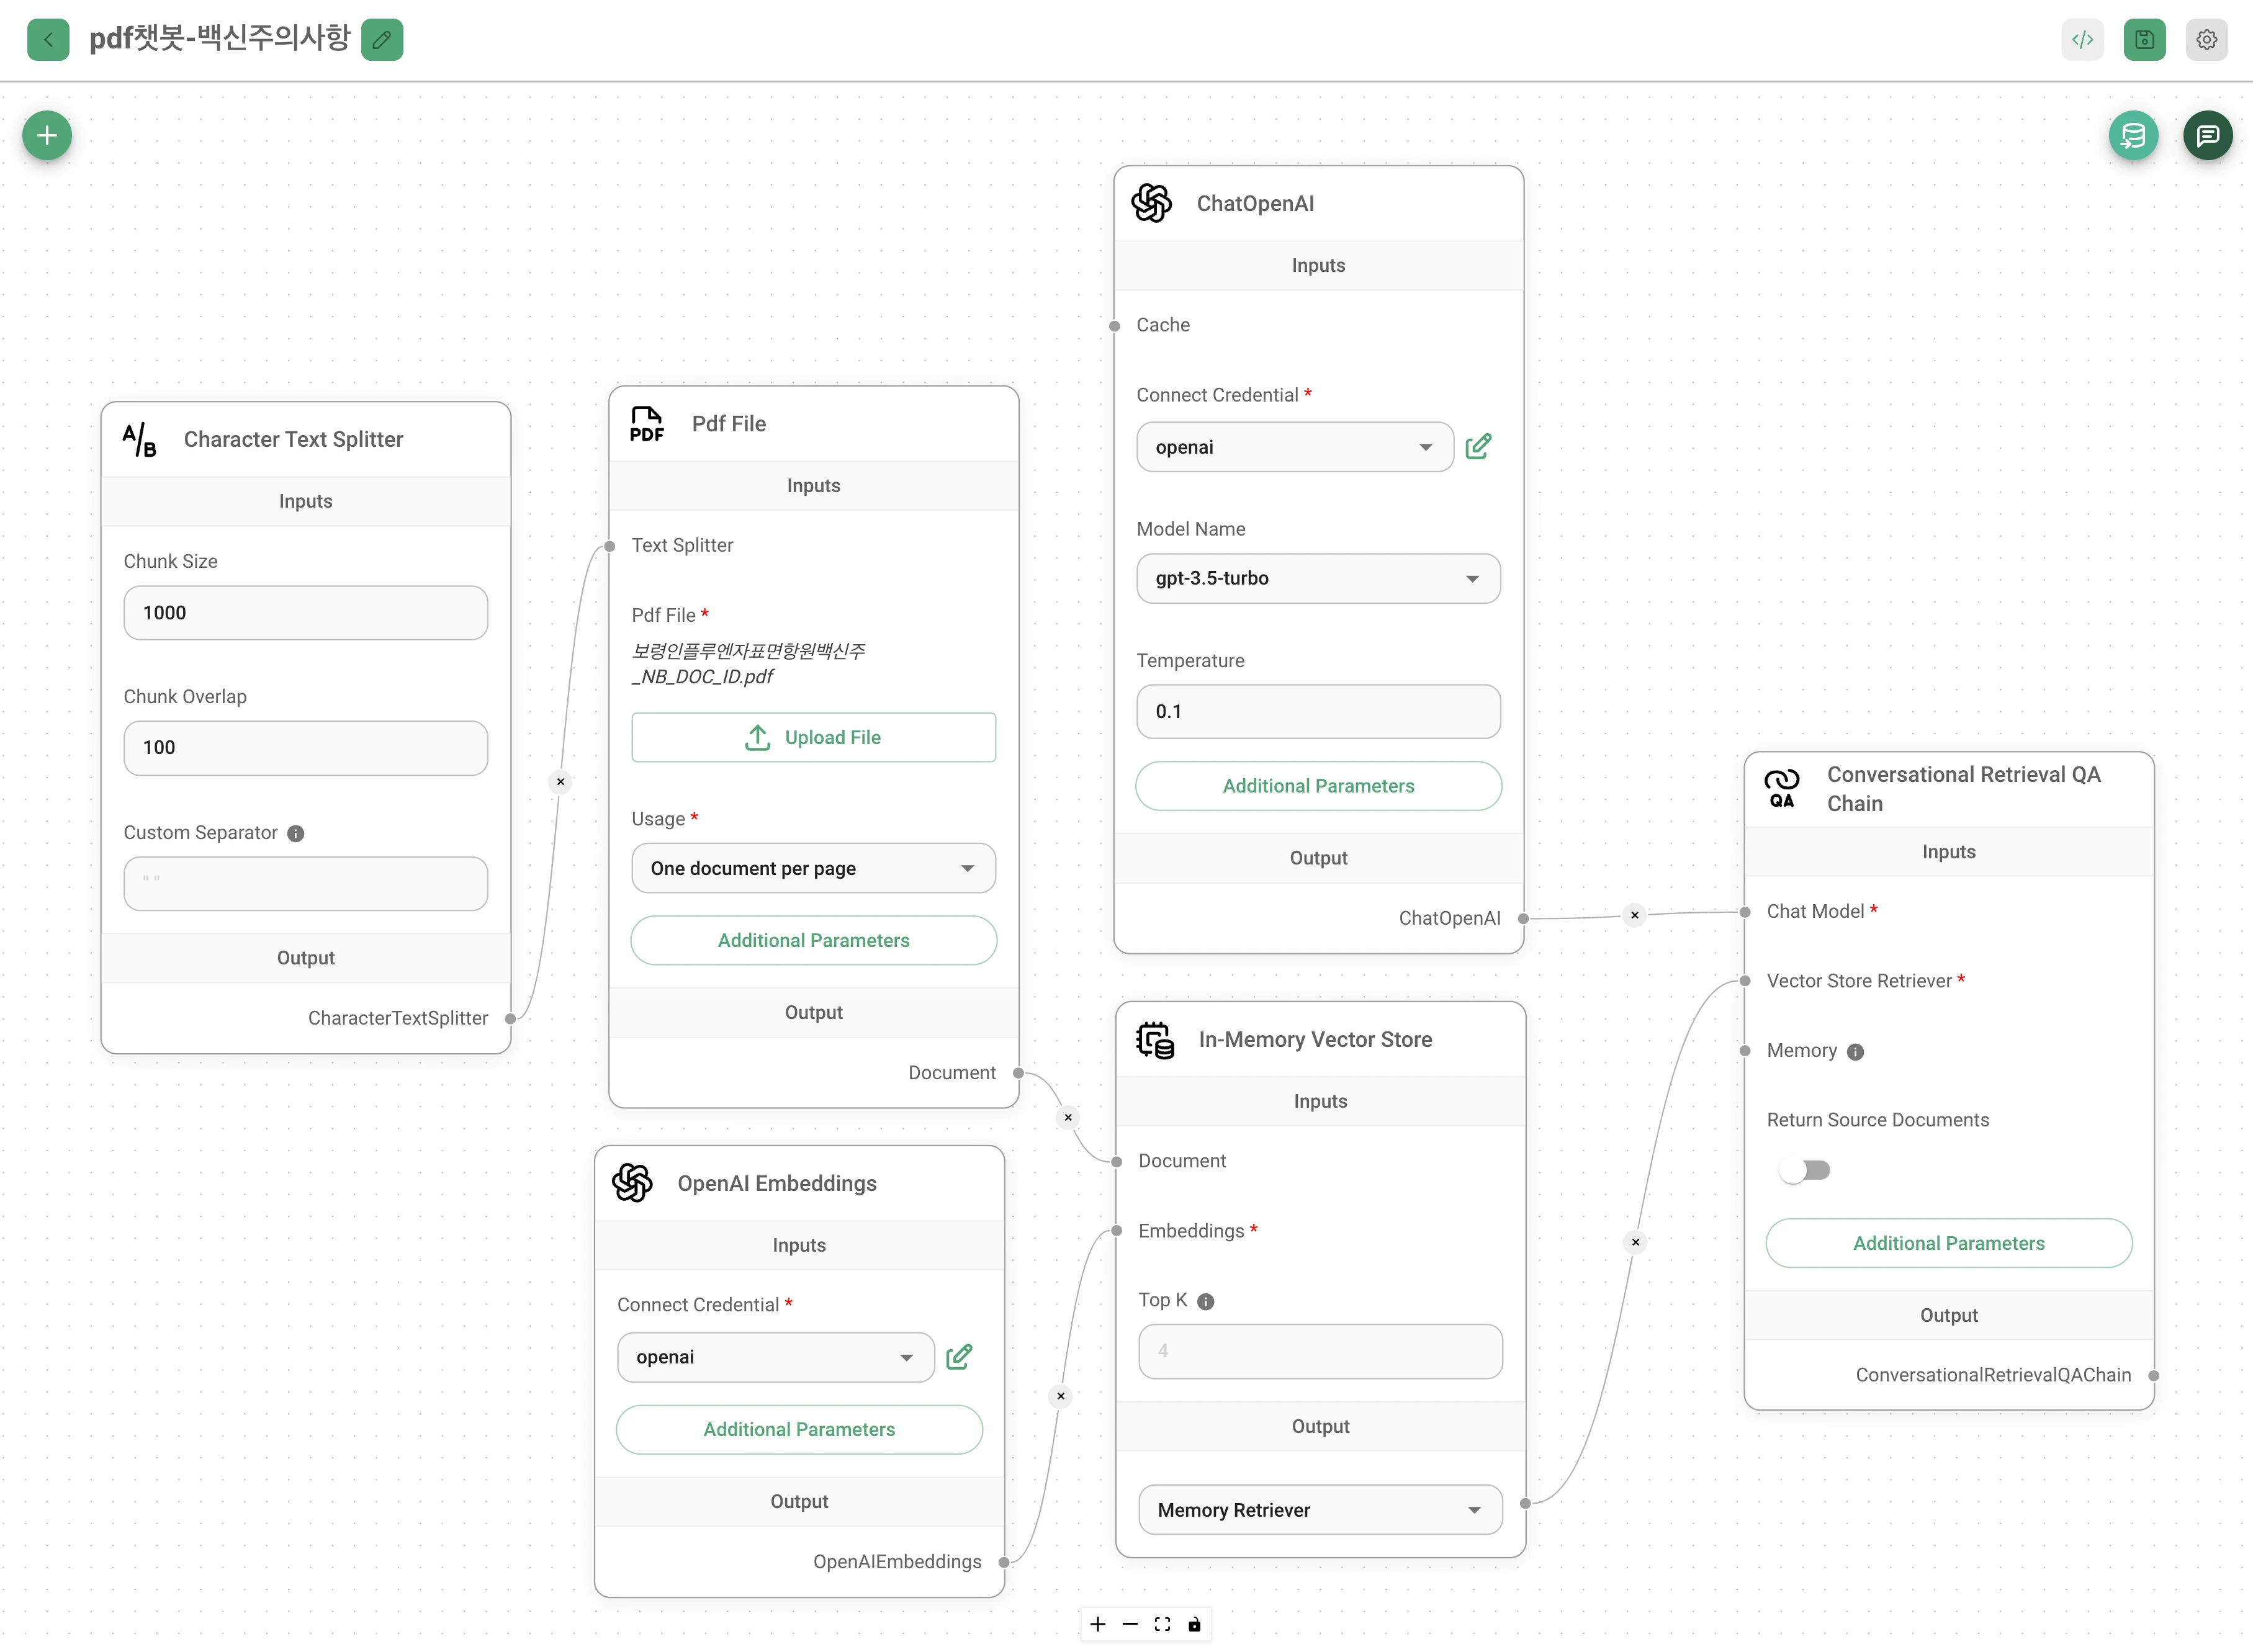Click the Temperature field showing 0.1
Screen dimensions: 2253x1652
click(x=1318, y=712)
